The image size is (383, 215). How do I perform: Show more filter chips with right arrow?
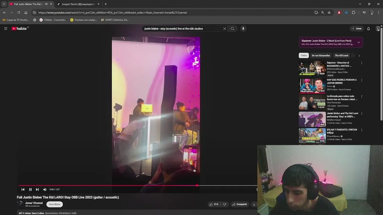[359, 56]
